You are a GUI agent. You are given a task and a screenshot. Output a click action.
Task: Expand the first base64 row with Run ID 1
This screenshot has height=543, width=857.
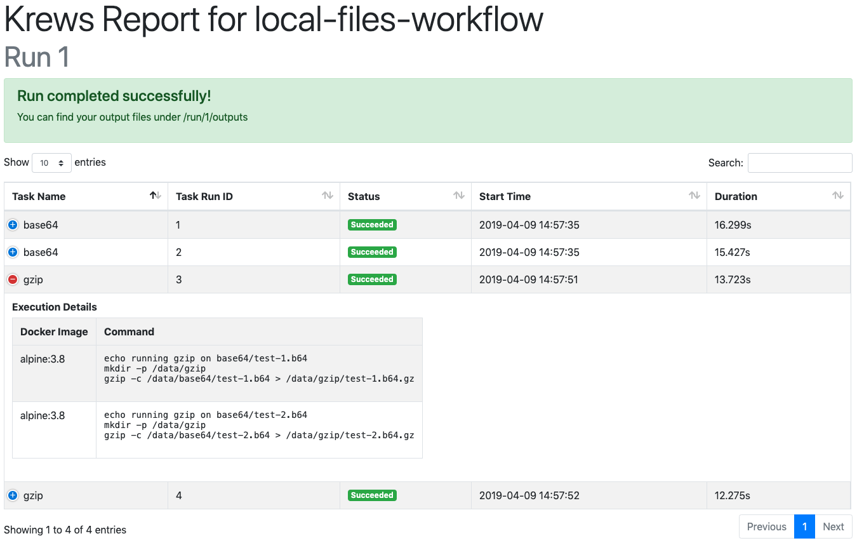[x=13, y=225]
